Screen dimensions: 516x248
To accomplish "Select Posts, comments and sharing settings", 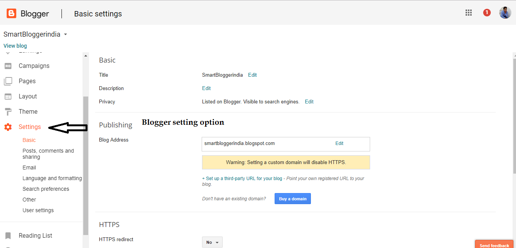I will point(48,154).
